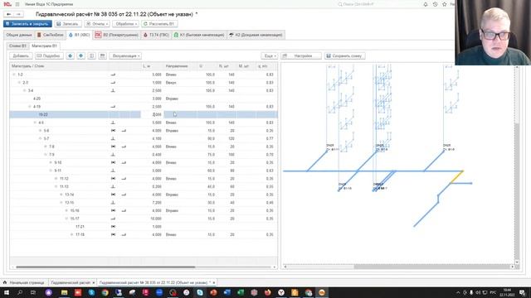The height and width of the screenshot is (298, 531).
Task: Switch to the Т3,Т4 (ГВС) tab
Action: pyautogui.click(x=157, y=35)
